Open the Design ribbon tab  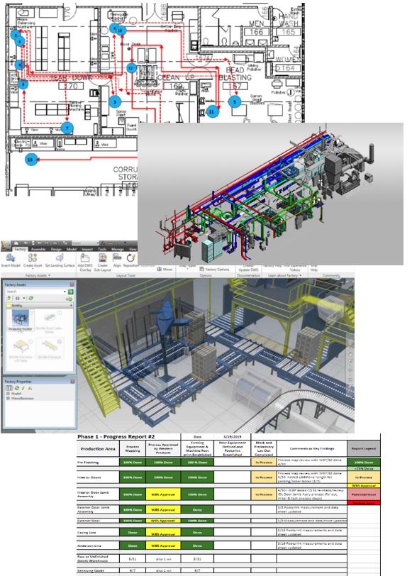coord(56,249)
